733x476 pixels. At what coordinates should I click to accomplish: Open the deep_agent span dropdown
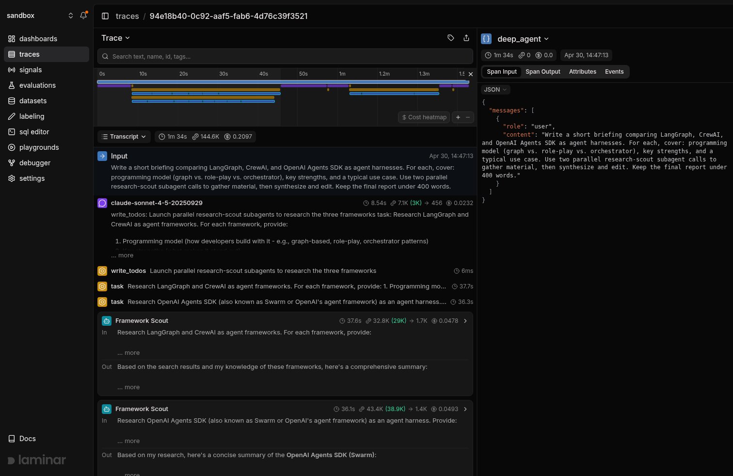click(x=523, y=39)
